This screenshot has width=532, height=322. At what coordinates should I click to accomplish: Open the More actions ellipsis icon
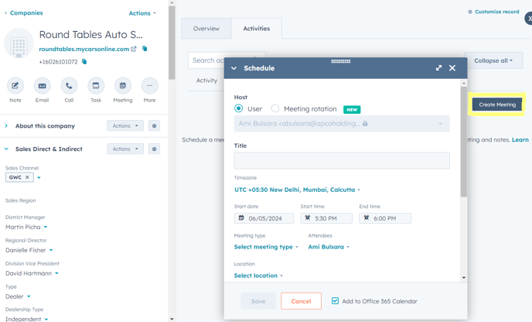tap(149, 86)
